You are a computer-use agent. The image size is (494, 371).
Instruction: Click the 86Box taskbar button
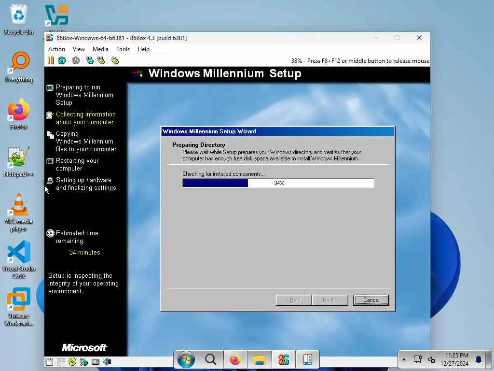(284, 359)
